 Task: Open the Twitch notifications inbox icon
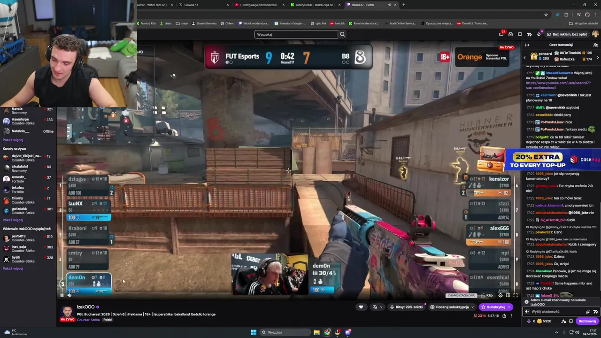[510, 34]
